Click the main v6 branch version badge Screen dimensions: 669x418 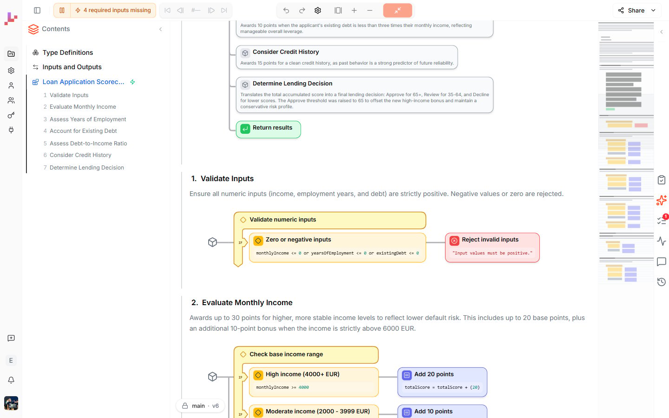[200, 405]
